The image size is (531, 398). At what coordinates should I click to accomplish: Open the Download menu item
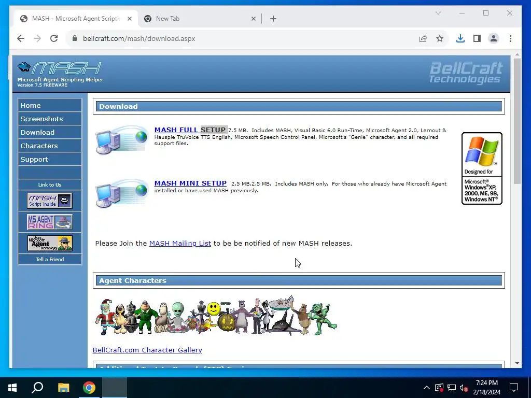(x=50, y=132)
